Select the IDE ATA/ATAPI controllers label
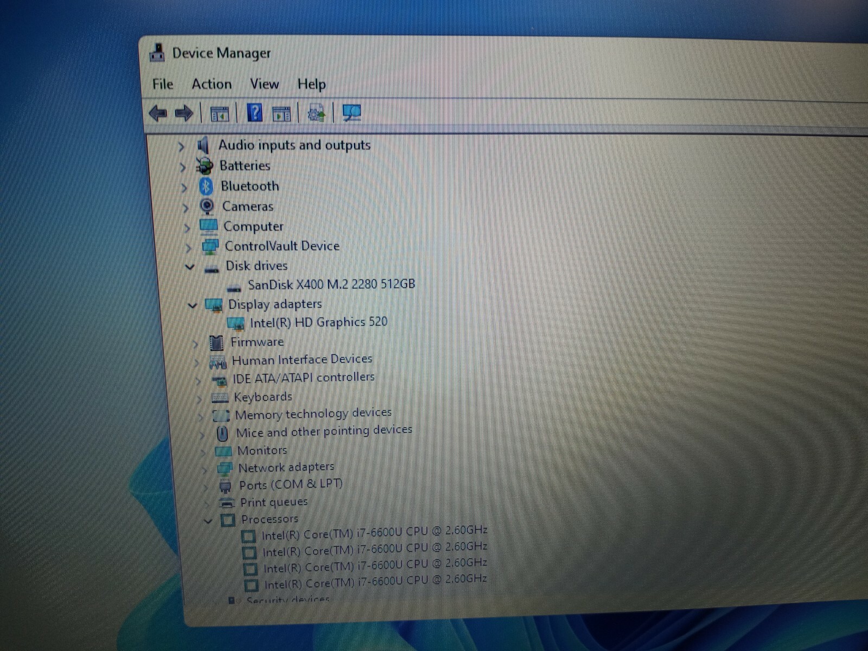 pos(304,377)
